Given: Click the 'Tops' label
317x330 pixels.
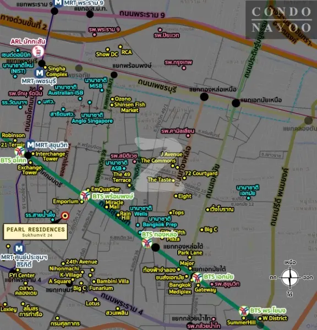Looking at the screenshot, I should pos(178,212).
